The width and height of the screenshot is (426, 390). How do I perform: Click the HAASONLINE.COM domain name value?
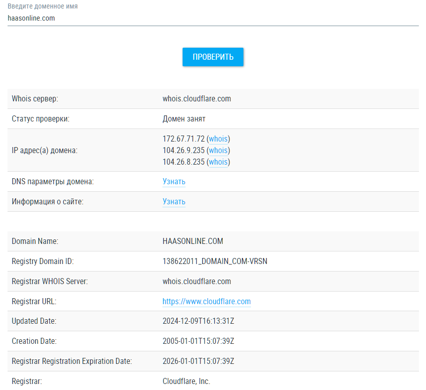click(x=193, y=241)
